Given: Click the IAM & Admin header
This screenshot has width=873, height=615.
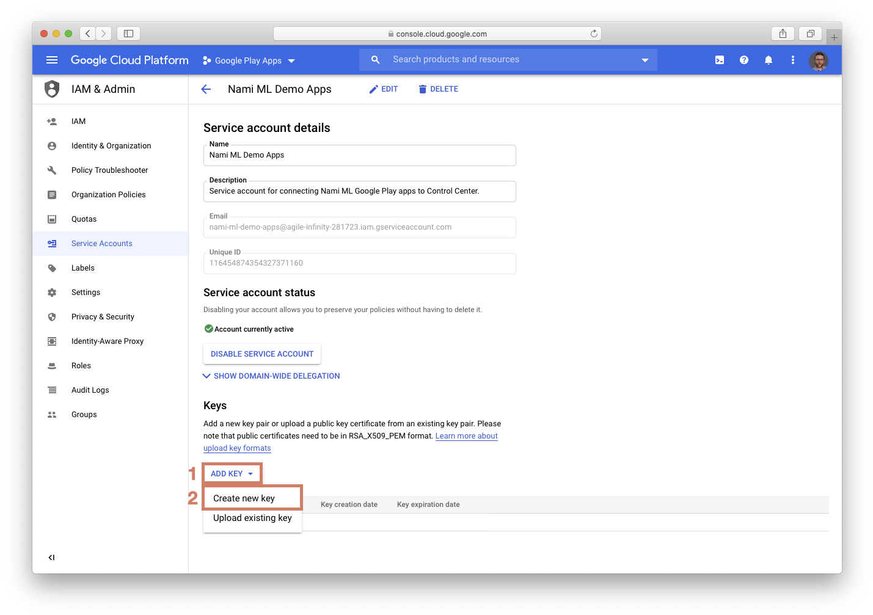Looking at the screenshot, I should pos(103,89).
